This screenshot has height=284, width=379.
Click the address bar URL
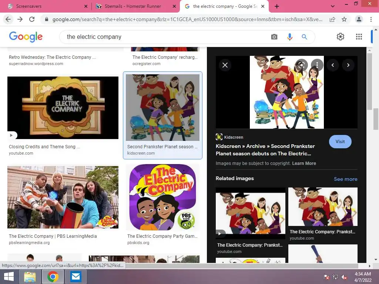pos(187,19)
